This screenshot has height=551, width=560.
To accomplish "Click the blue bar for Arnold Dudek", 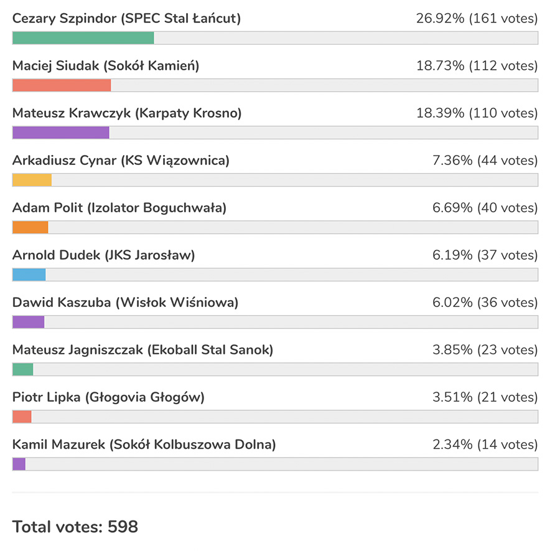I will [29, 275].
